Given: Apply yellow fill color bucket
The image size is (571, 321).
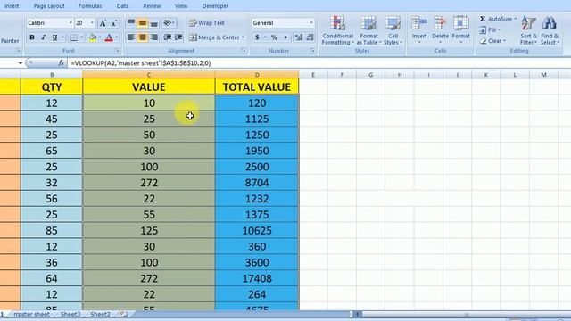Looking at the screenshot, I should pyautogui.click(x=93, y=37).
